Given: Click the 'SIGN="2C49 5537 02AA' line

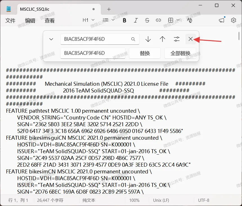Looking at the screenshot, I should pos(80,158).
